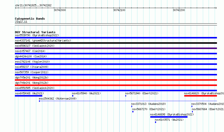This screenshot has width=224, height=132.
Task: Click the small marker under nsv6103571
Action: [156, 122]
